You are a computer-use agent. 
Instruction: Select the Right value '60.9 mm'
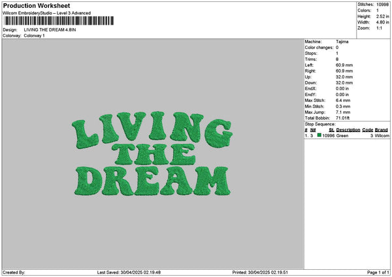(344, 71)
